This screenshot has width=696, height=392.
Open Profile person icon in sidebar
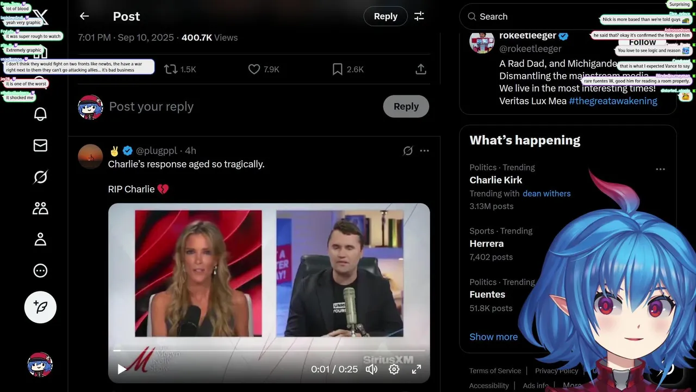click(x=40, y=240)
